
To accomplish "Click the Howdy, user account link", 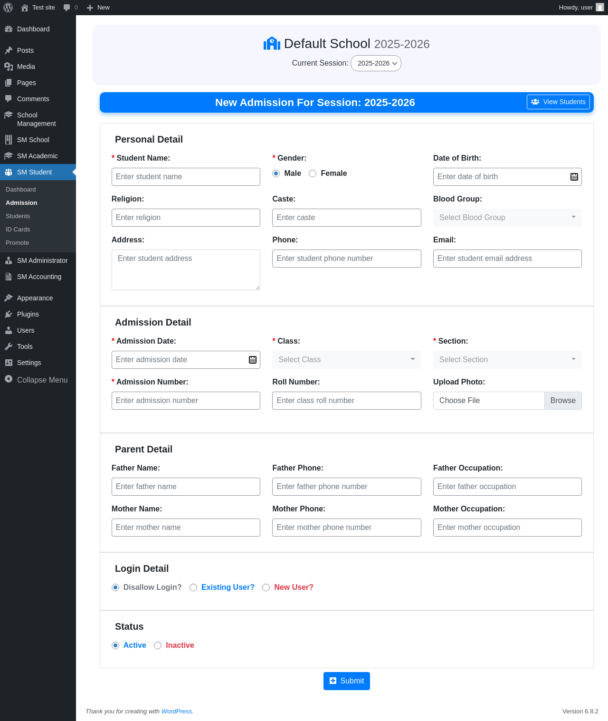I will (x=581, y=8).
